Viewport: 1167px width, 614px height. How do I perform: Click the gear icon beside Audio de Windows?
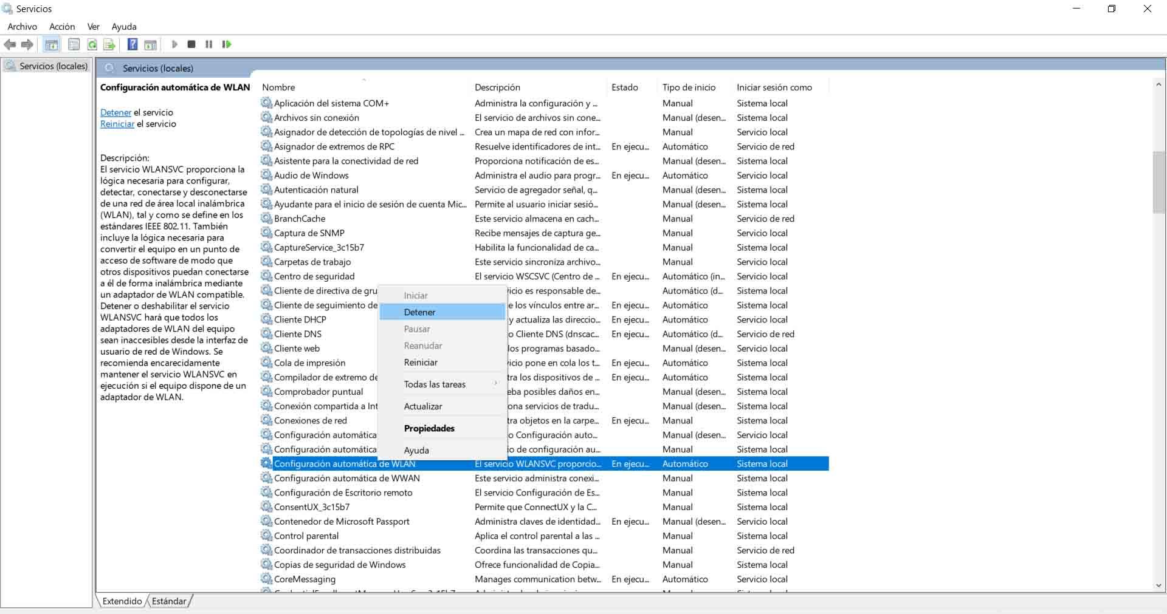pyautogui.click(x=266, y=175)
